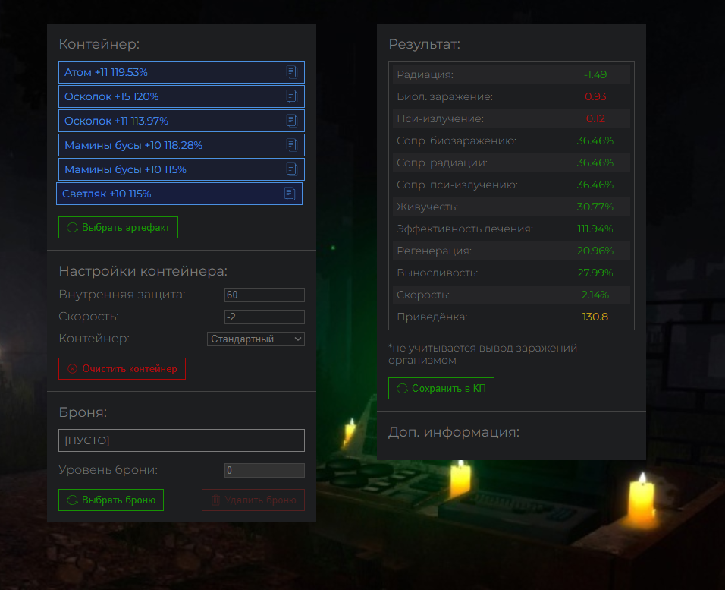Click the Очистить контейнер button

click(x=121, y=368)
